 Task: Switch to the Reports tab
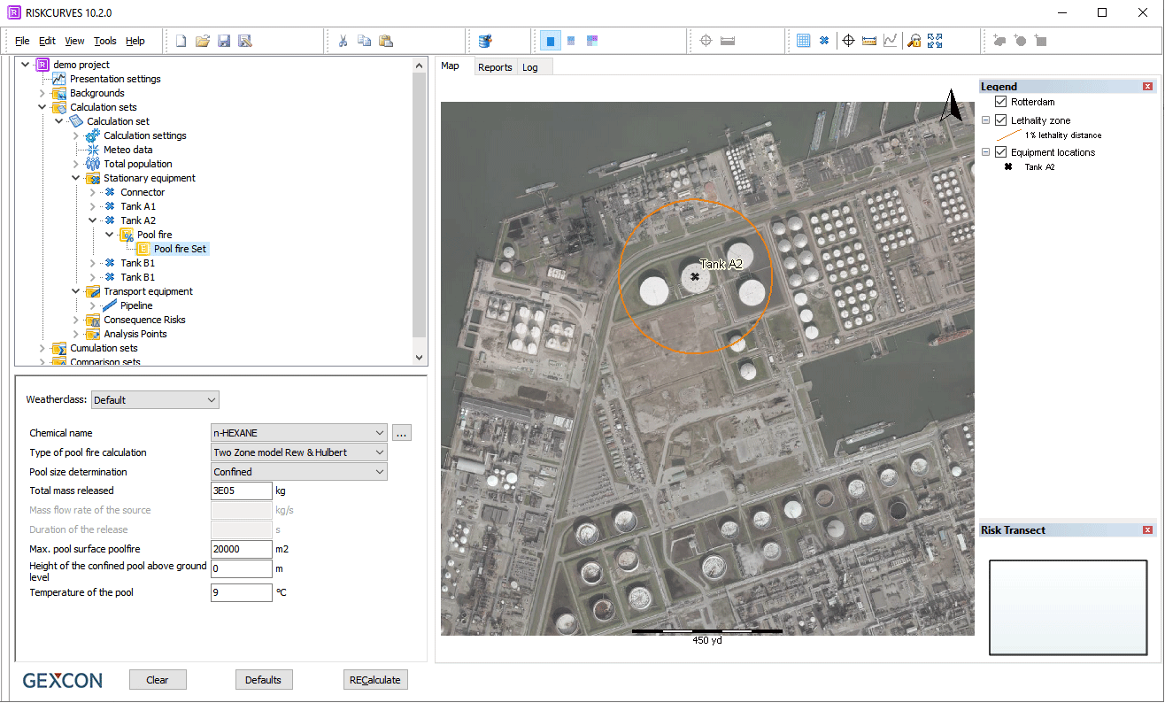495,67
